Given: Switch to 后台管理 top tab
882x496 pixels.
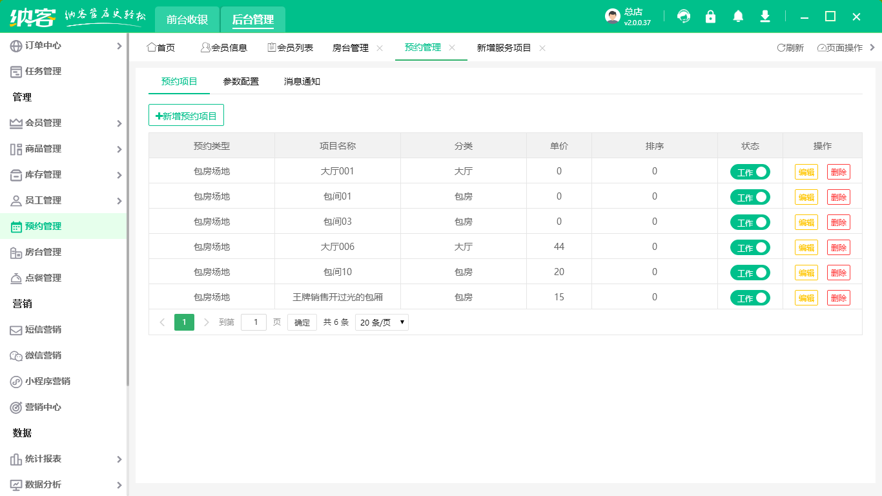Looking at the screenshot, I should (x=253, y=19).
